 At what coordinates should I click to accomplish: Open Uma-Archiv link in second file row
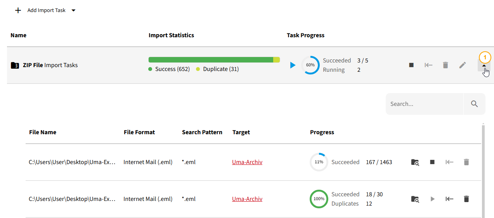(x=247, y=199)
